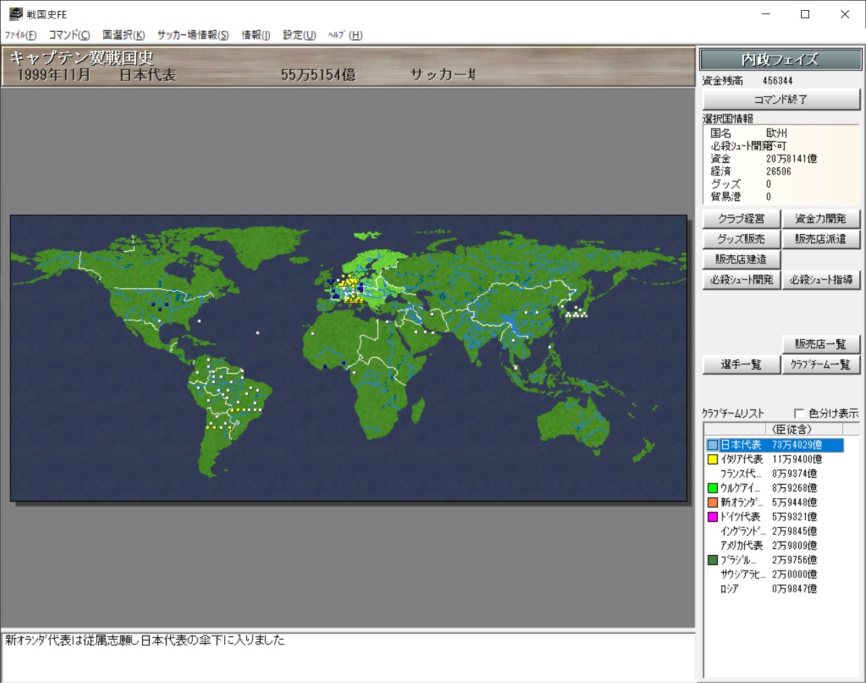Open the コマンド(C) menu
This screenshot has width=866, height=683.
(x=69, y=35)
